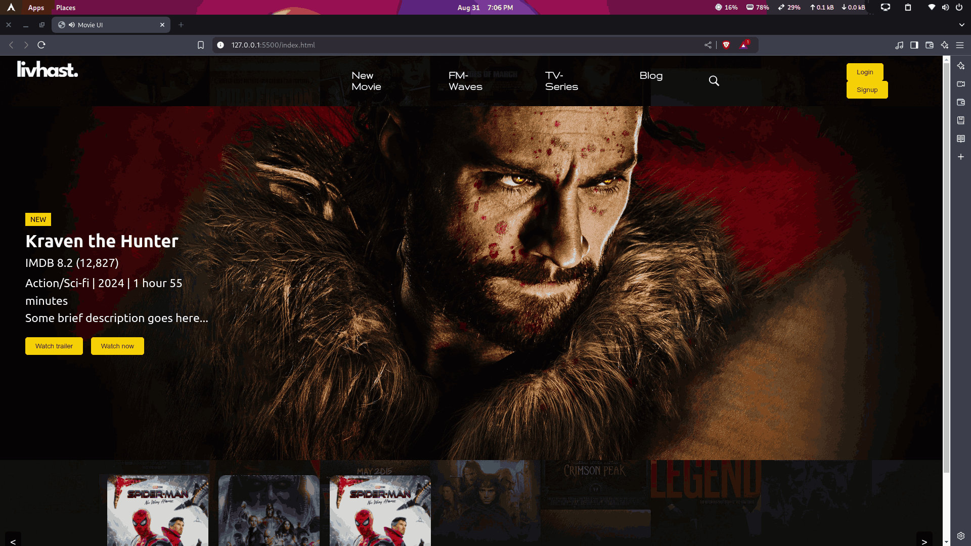The height and width of the screenshot is (546, 971).
Task: Click the Signup button
Action: tap(867, 90)
